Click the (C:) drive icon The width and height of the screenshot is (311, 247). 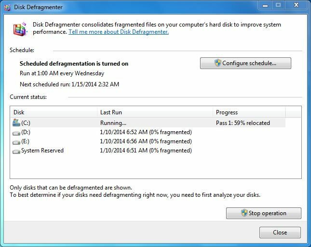tap(16, 123)
